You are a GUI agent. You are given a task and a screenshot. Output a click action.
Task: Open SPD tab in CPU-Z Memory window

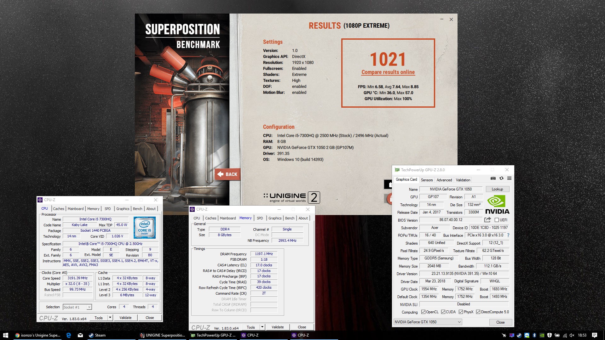coord(260,218)
